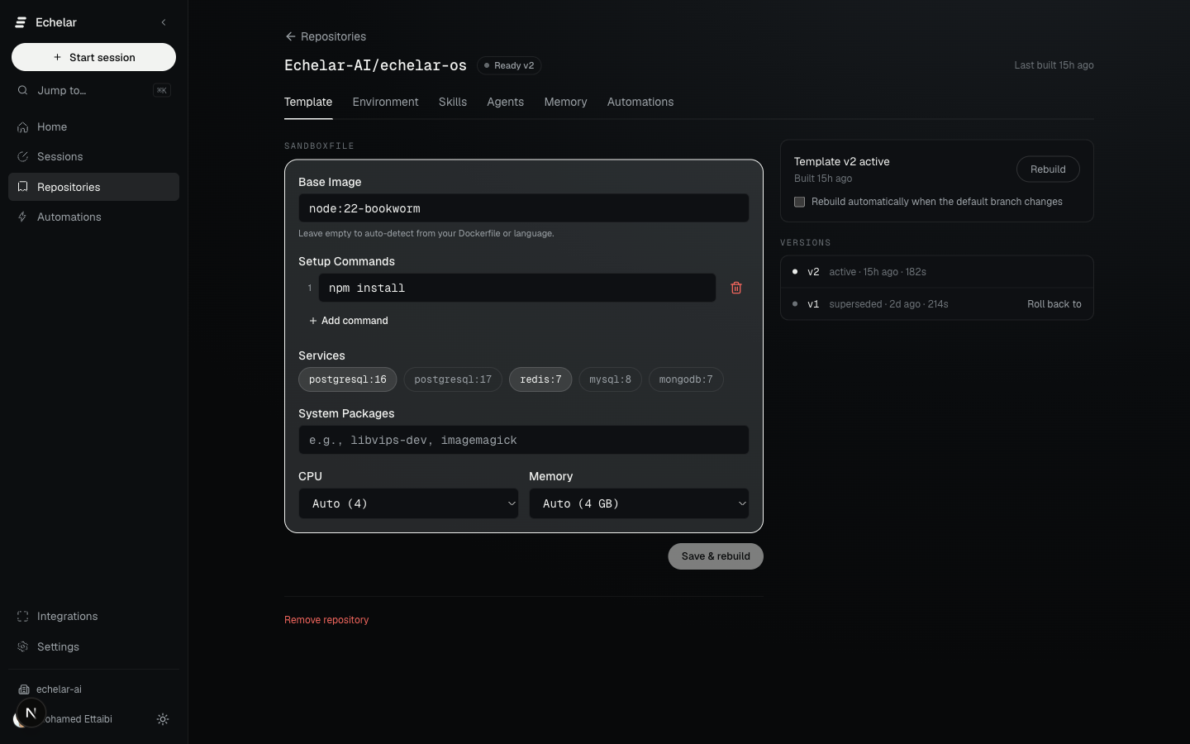
Task: Go back to Repositories via breadcrumb
Action: [325, 36]
